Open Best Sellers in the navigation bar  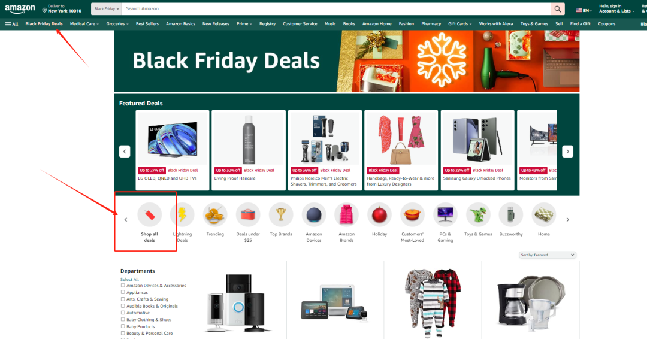click(147, 24)
